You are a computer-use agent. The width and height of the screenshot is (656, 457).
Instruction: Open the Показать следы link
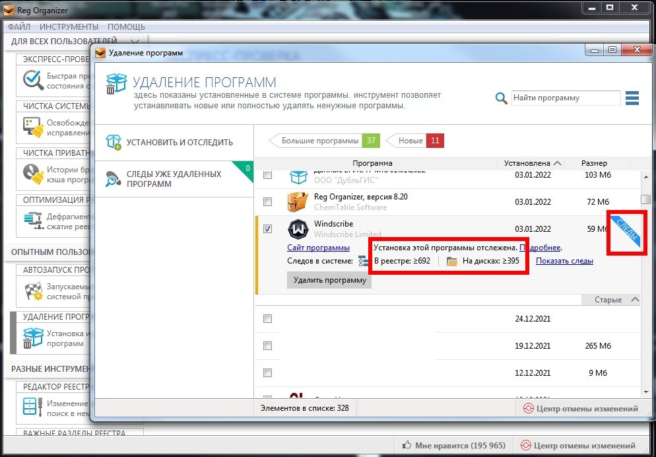(x=564, y=261)
